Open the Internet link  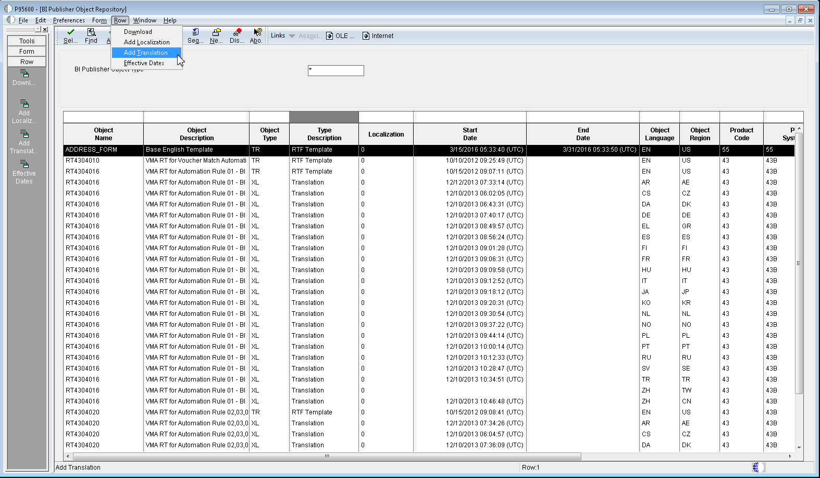click(x=378, y=36)
